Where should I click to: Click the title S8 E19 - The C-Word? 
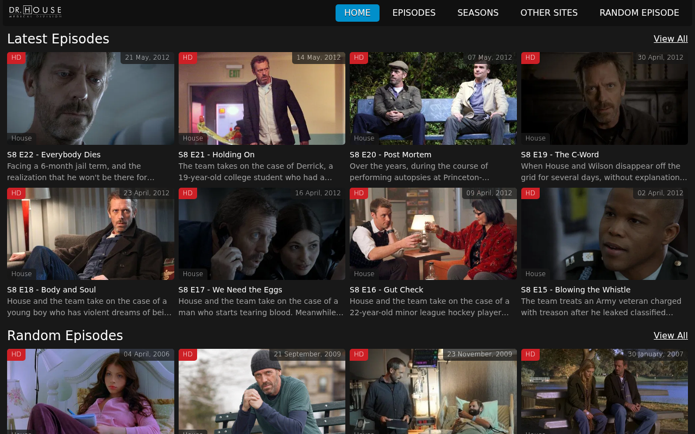point(560,155)
